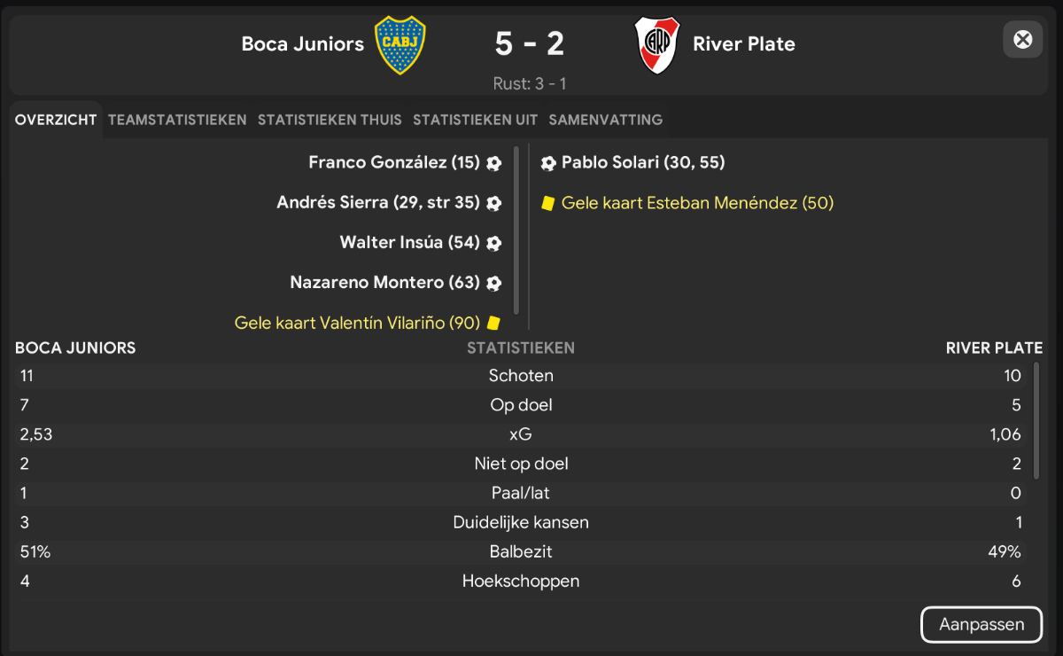Open Nazareno Montero player link
The height and width of the screenshot is (656, 1063).
pyautogui.click(x=385, y=283)
